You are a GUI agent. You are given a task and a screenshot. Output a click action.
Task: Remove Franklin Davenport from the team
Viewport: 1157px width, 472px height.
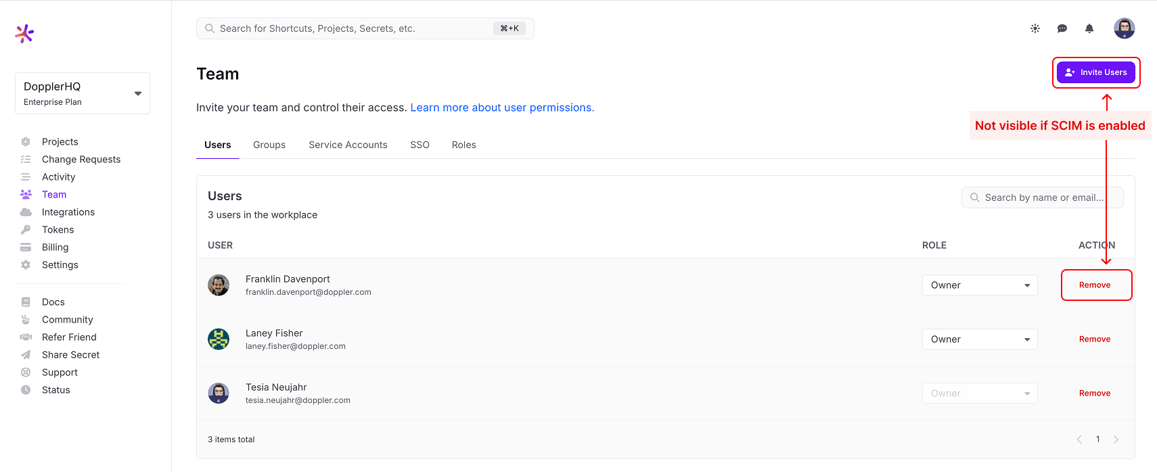1095,285
